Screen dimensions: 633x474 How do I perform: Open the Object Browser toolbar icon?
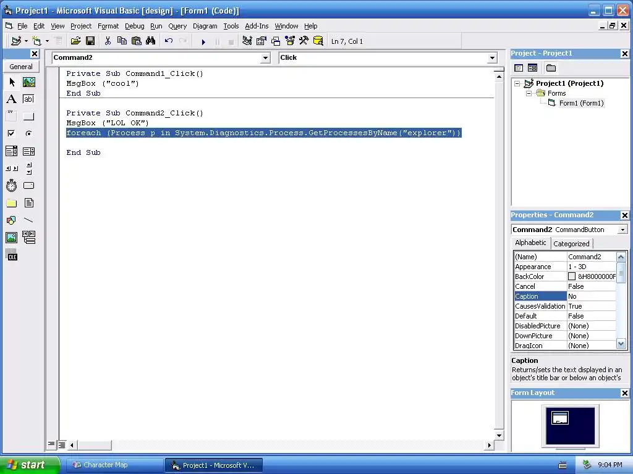pos(290,41)
